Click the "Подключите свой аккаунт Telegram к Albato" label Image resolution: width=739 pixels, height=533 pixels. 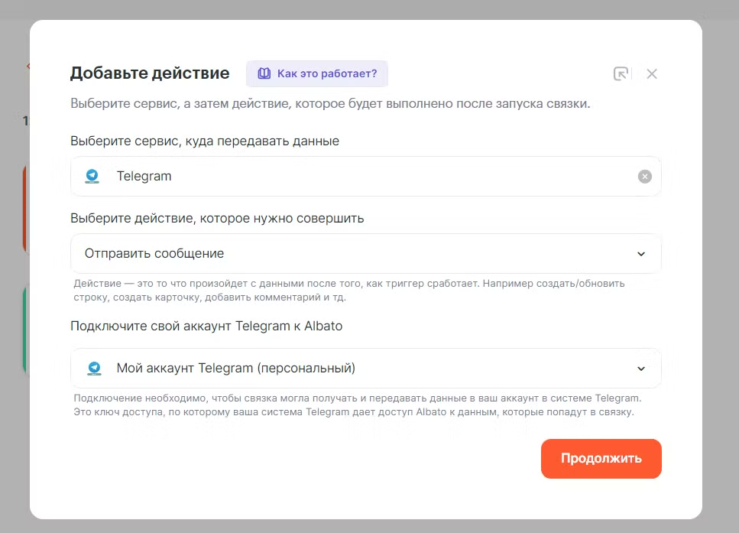point(206,326)
